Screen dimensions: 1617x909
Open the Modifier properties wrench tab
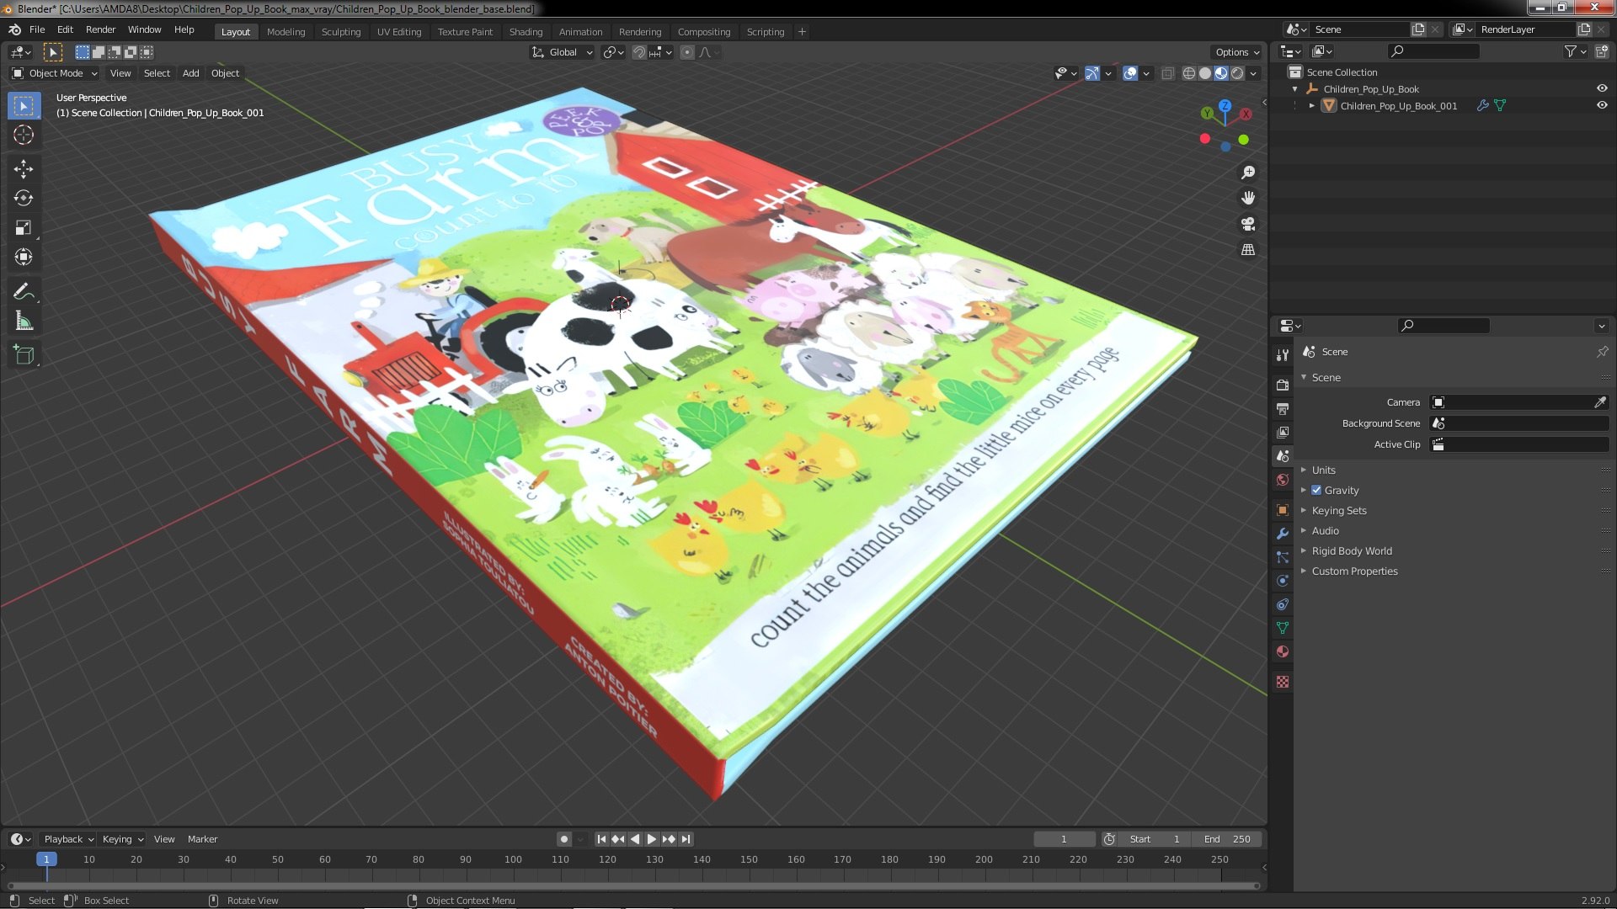(x=1283, y=534)
